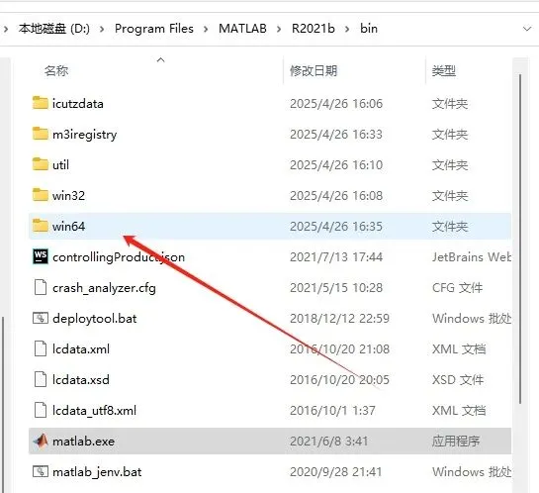The width and height of the screenshot is (539, 493).
Task: Click date 2025/4/26 16:08
Action: coord(336,195)
